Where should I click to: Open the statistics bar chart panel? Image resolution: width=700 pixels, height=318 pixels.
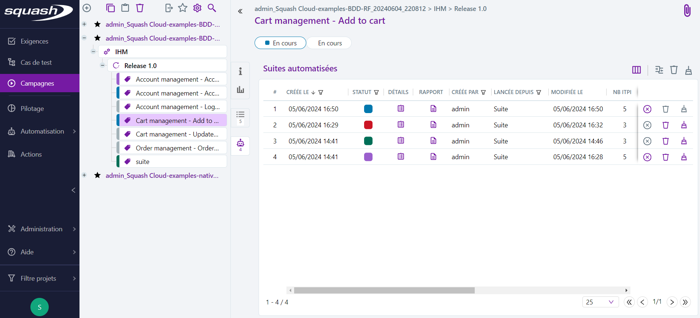click(x=240, y=90)
